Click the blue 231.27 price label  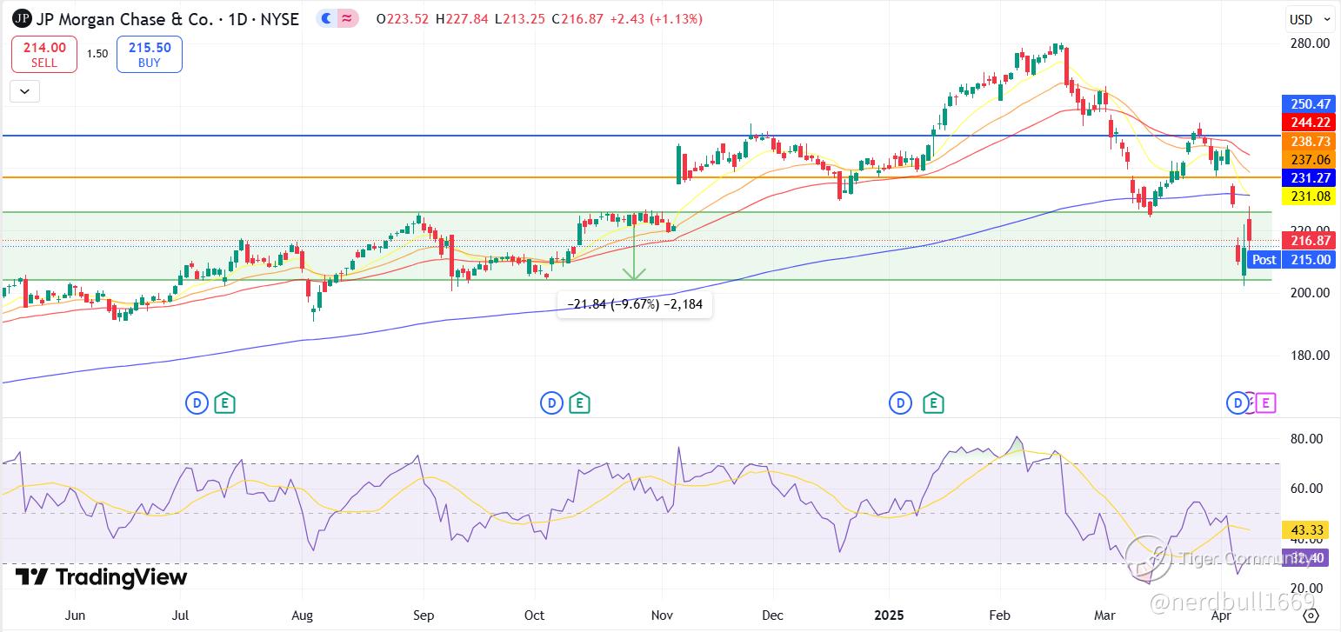(1308, 178)
